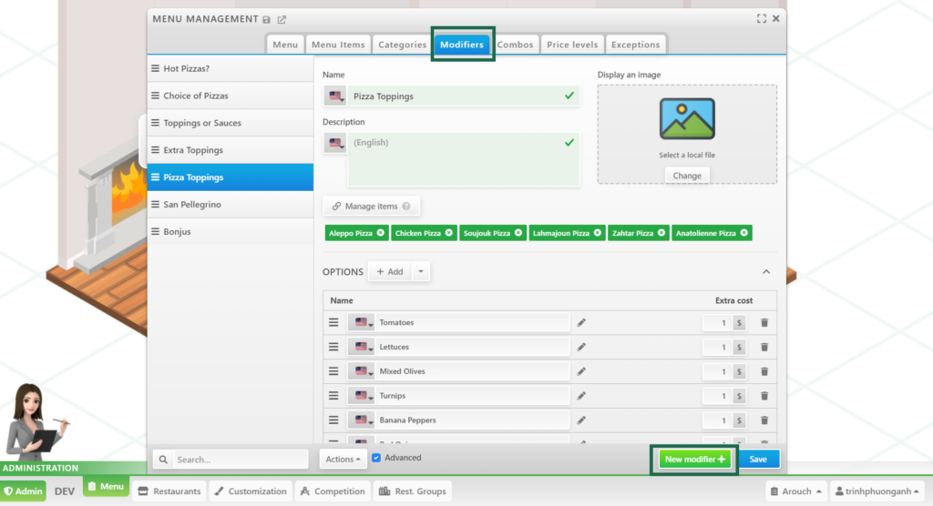Delete the Lettuces option with trash icon
Image resolution: width=933 pixels, height=506 pixels.
pyautogui.click(x=764, y=347)
